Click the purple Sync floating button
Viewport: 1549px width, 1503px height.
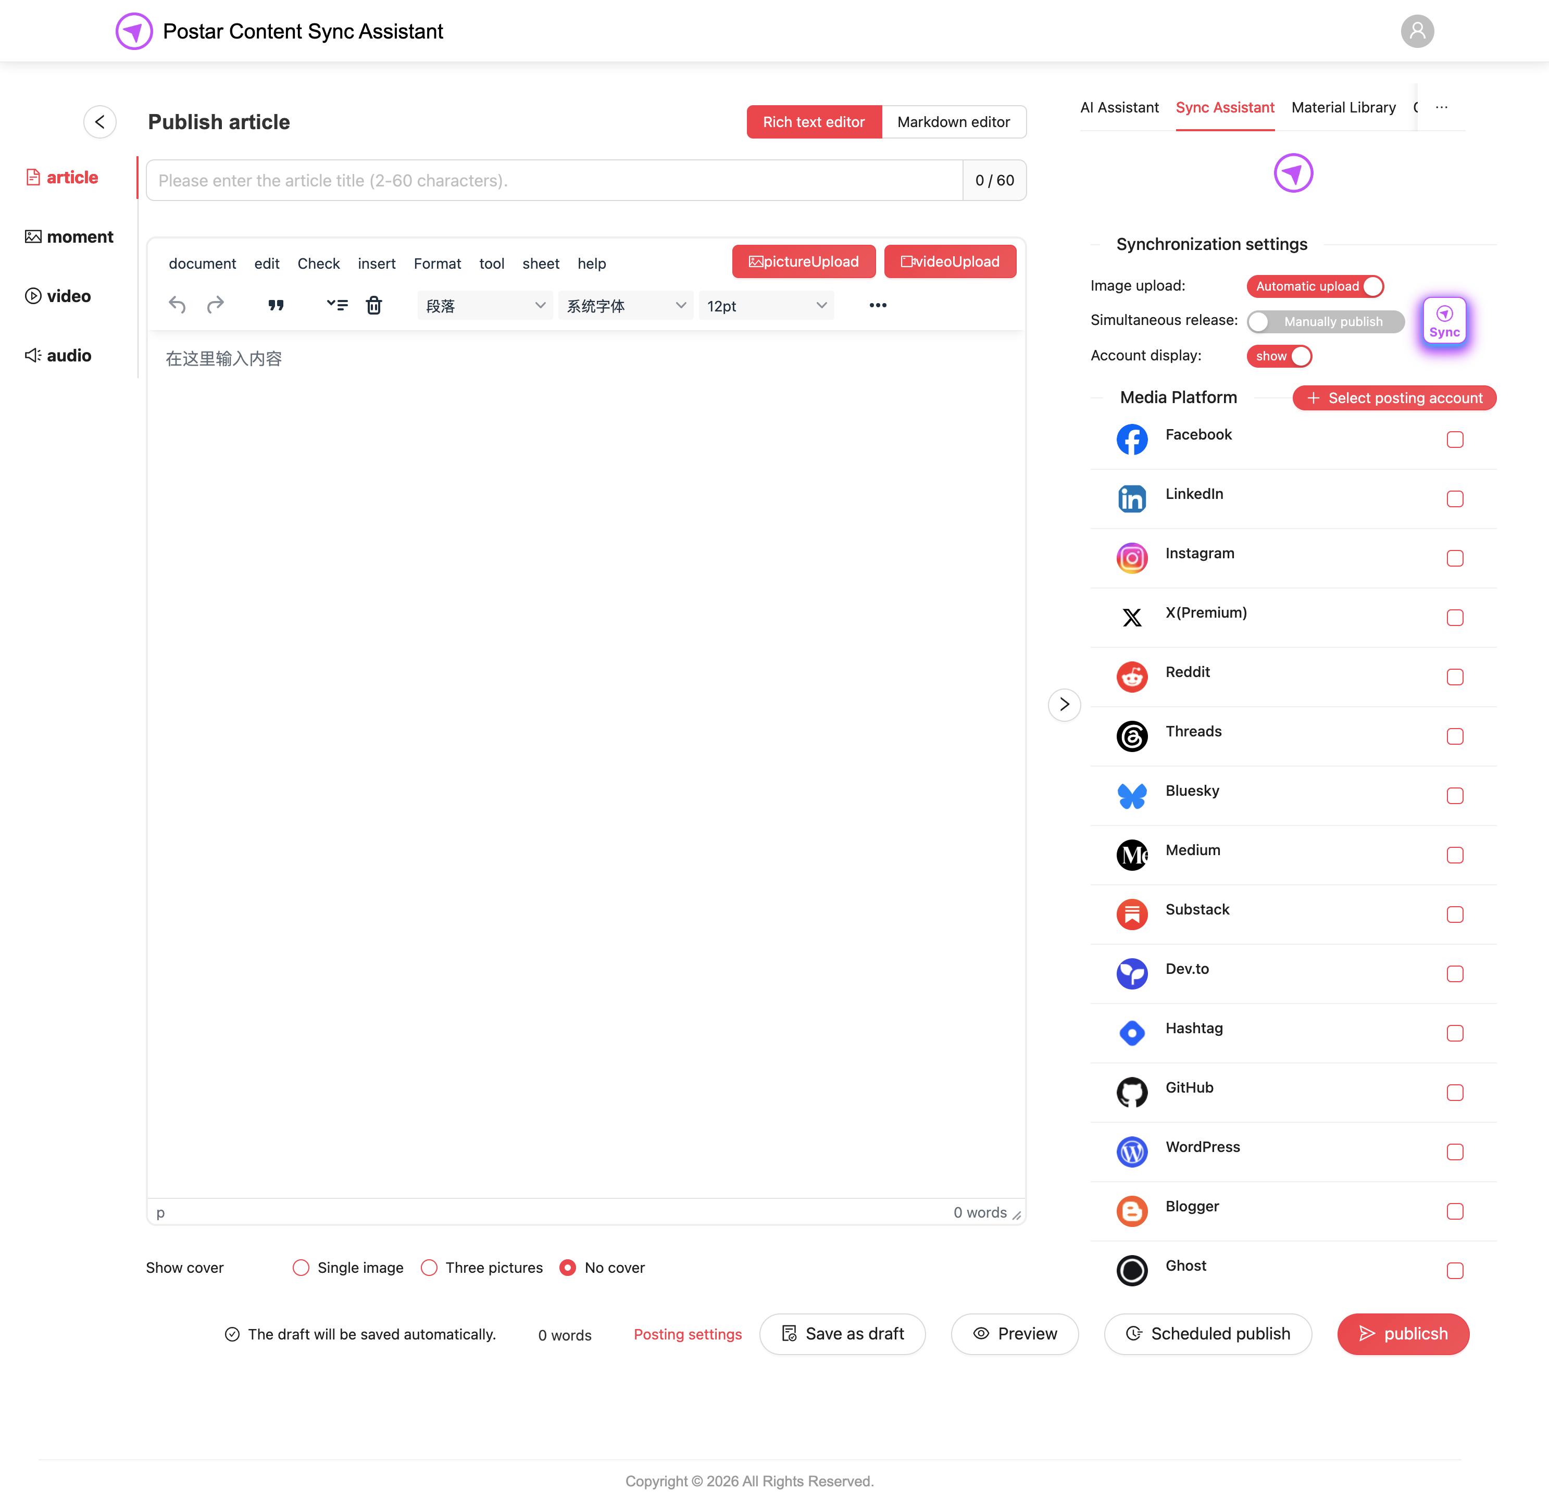tap(1444, 322)
